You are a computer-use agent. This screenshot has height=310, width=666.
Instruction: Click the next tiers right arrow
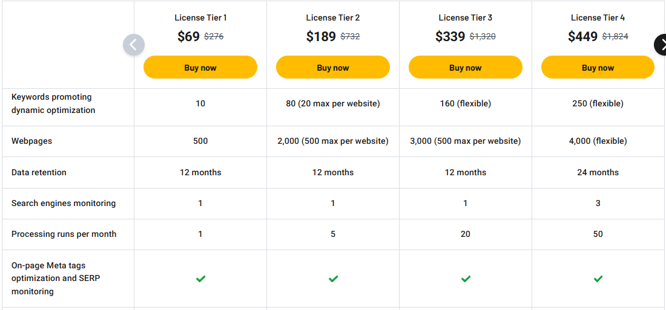(x=661, y=45)
